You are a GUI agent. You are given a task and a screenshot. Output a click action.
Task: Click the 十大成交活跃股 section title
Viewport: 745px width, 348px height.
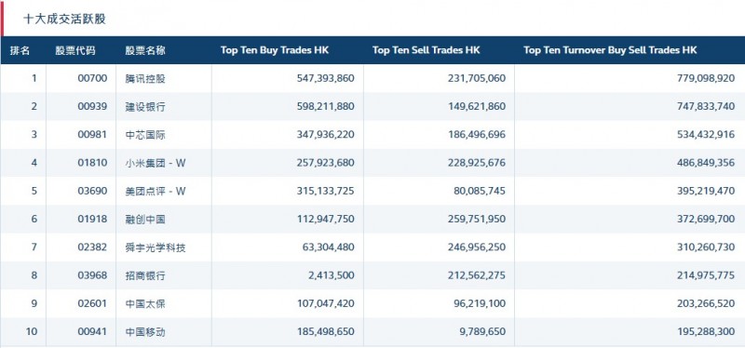pos(64,19)
